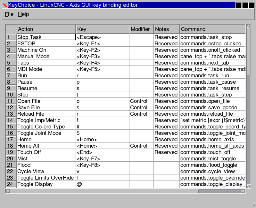Viewport: 256px width, 208px height.
Task: Select the 'Toggle Co-ord Type' action cell
Action: click(46, 127)
